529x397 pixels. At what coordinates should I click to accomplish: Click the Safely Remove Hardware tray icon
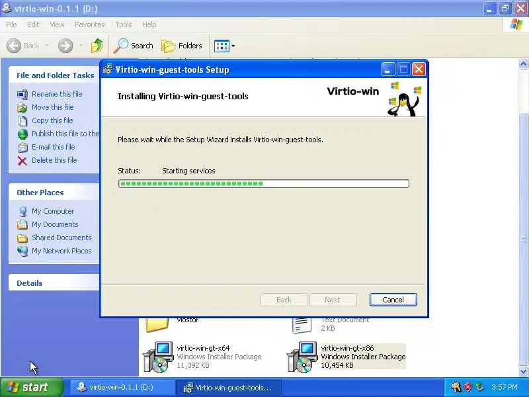tap(479, 387)
